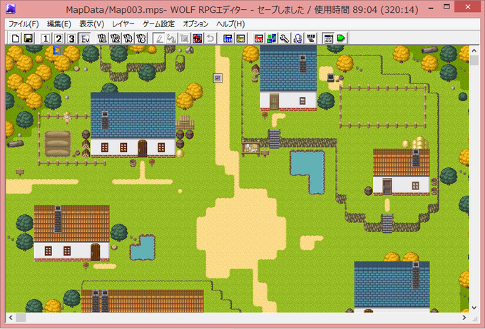Open the red System database icon
This screenshot has height=329, width=485.
click(259, 38)
